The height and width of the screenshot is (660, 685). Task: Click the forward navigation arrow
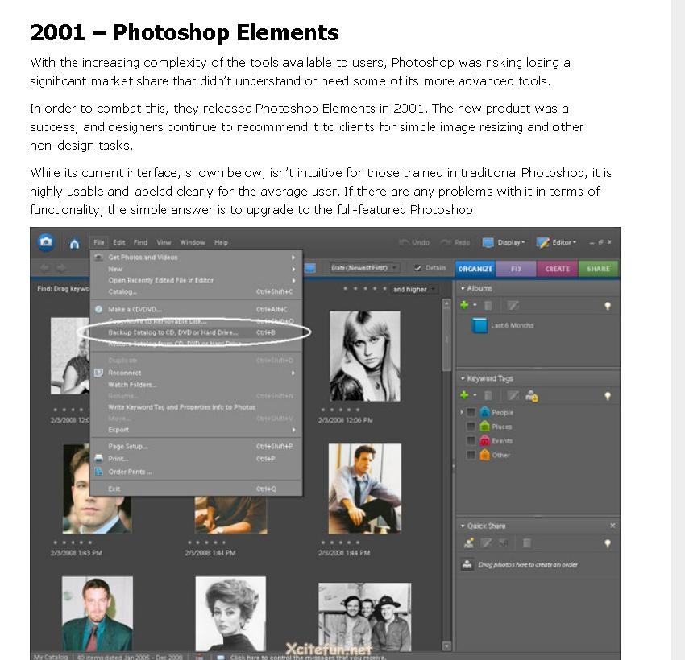tap(61, 268)
